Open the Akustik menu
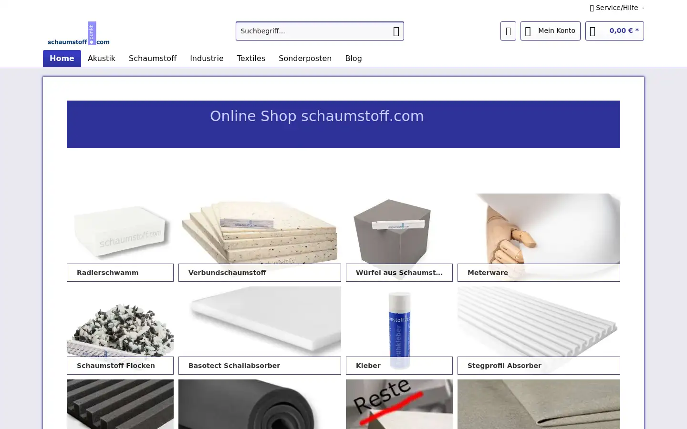Screen dimensions: 687x429 [x=102, y=58]
